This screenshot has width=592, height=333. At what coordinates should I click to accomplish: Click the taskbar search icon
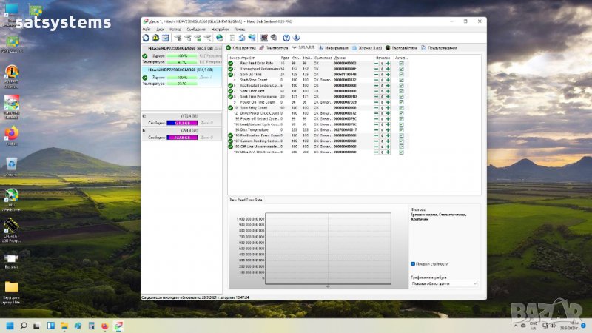pyautogui.click(x=24, y=324)
